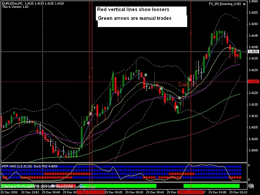260x195 pixels.
Task: Click the '29 Dec 00:00' time axis label
Action: [51, 193]
